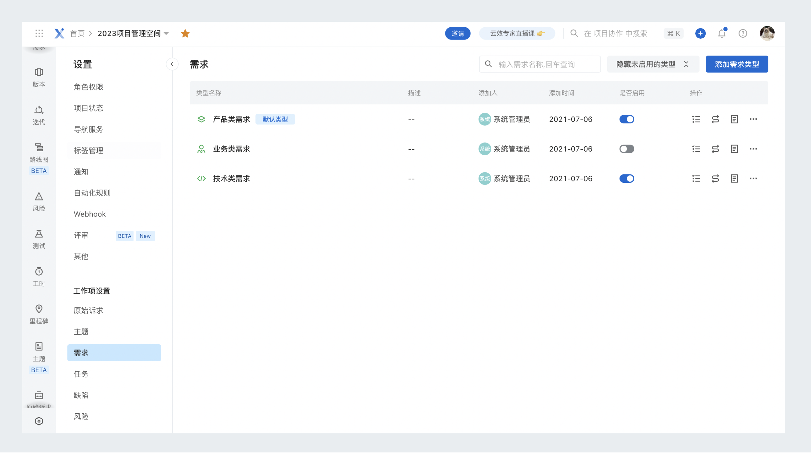The width and height of the screenshot is (811, 453).
Task: Clear the 隐藏未启用的类型 filter
Action: pyautogui.click(x=686, y=64)
